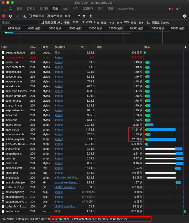Click the 34 次请求 summary in the status bar
Image resolution: width=189 pixels, height=223 pixels.
[x=8, y=219]
